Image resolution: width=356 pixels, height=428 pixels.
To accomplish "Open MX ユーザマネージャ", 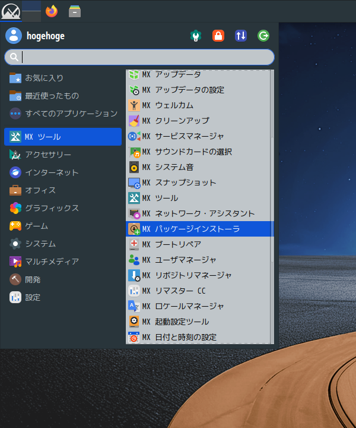I will (x=199, y=260).
